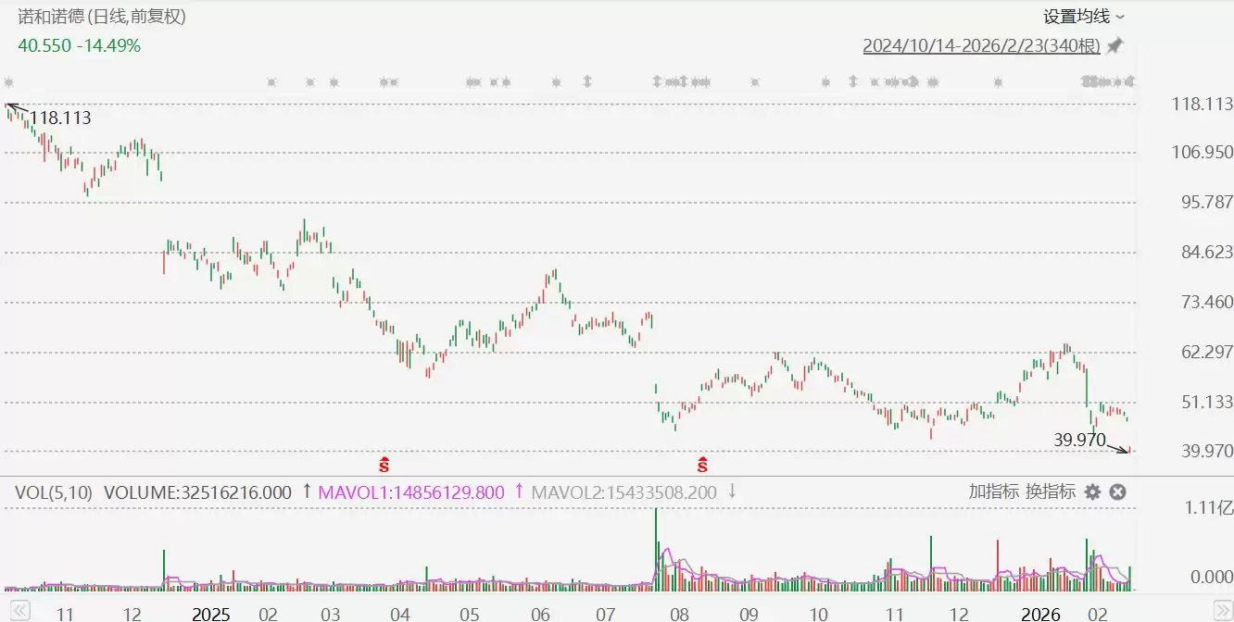Select the MAVOL1 moving average label

411,492
